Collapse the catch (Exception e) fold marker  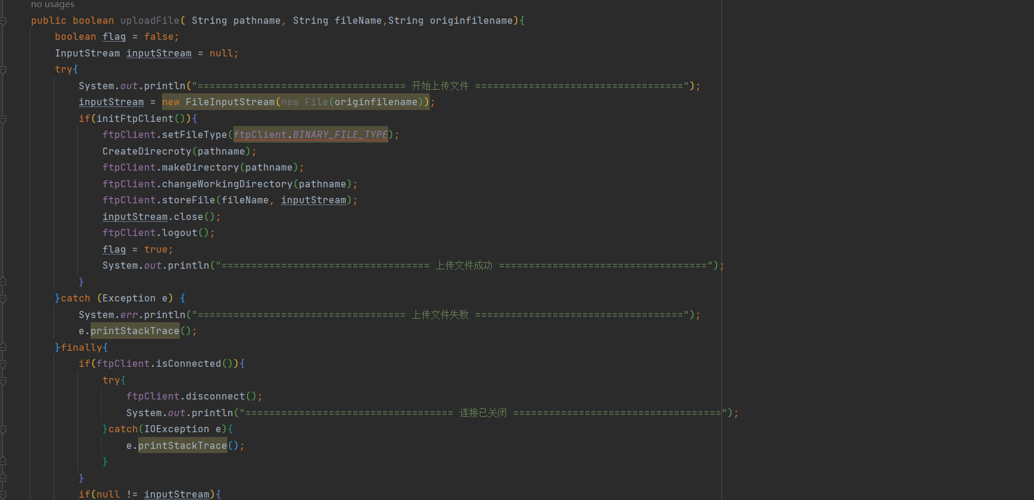(3, 299)
